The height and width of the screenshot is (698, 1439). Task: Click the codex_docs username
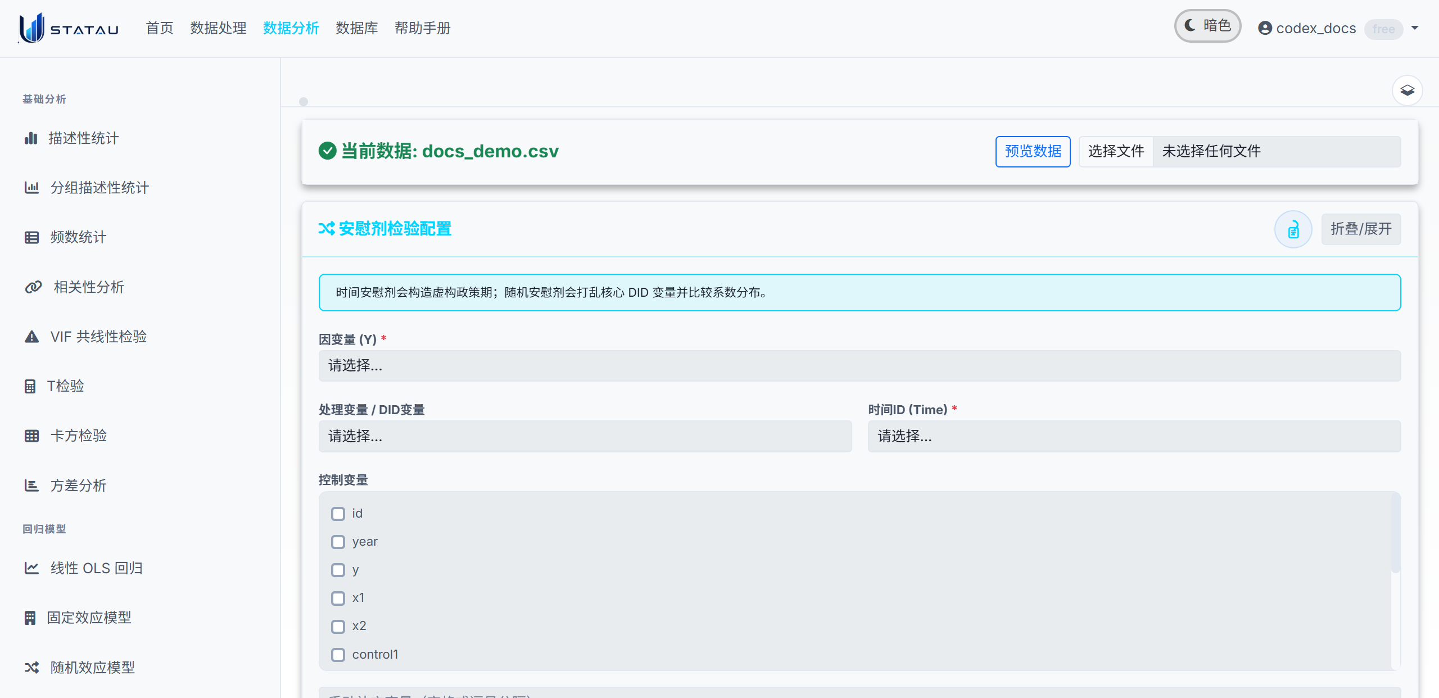click(x=1316, y=28)
